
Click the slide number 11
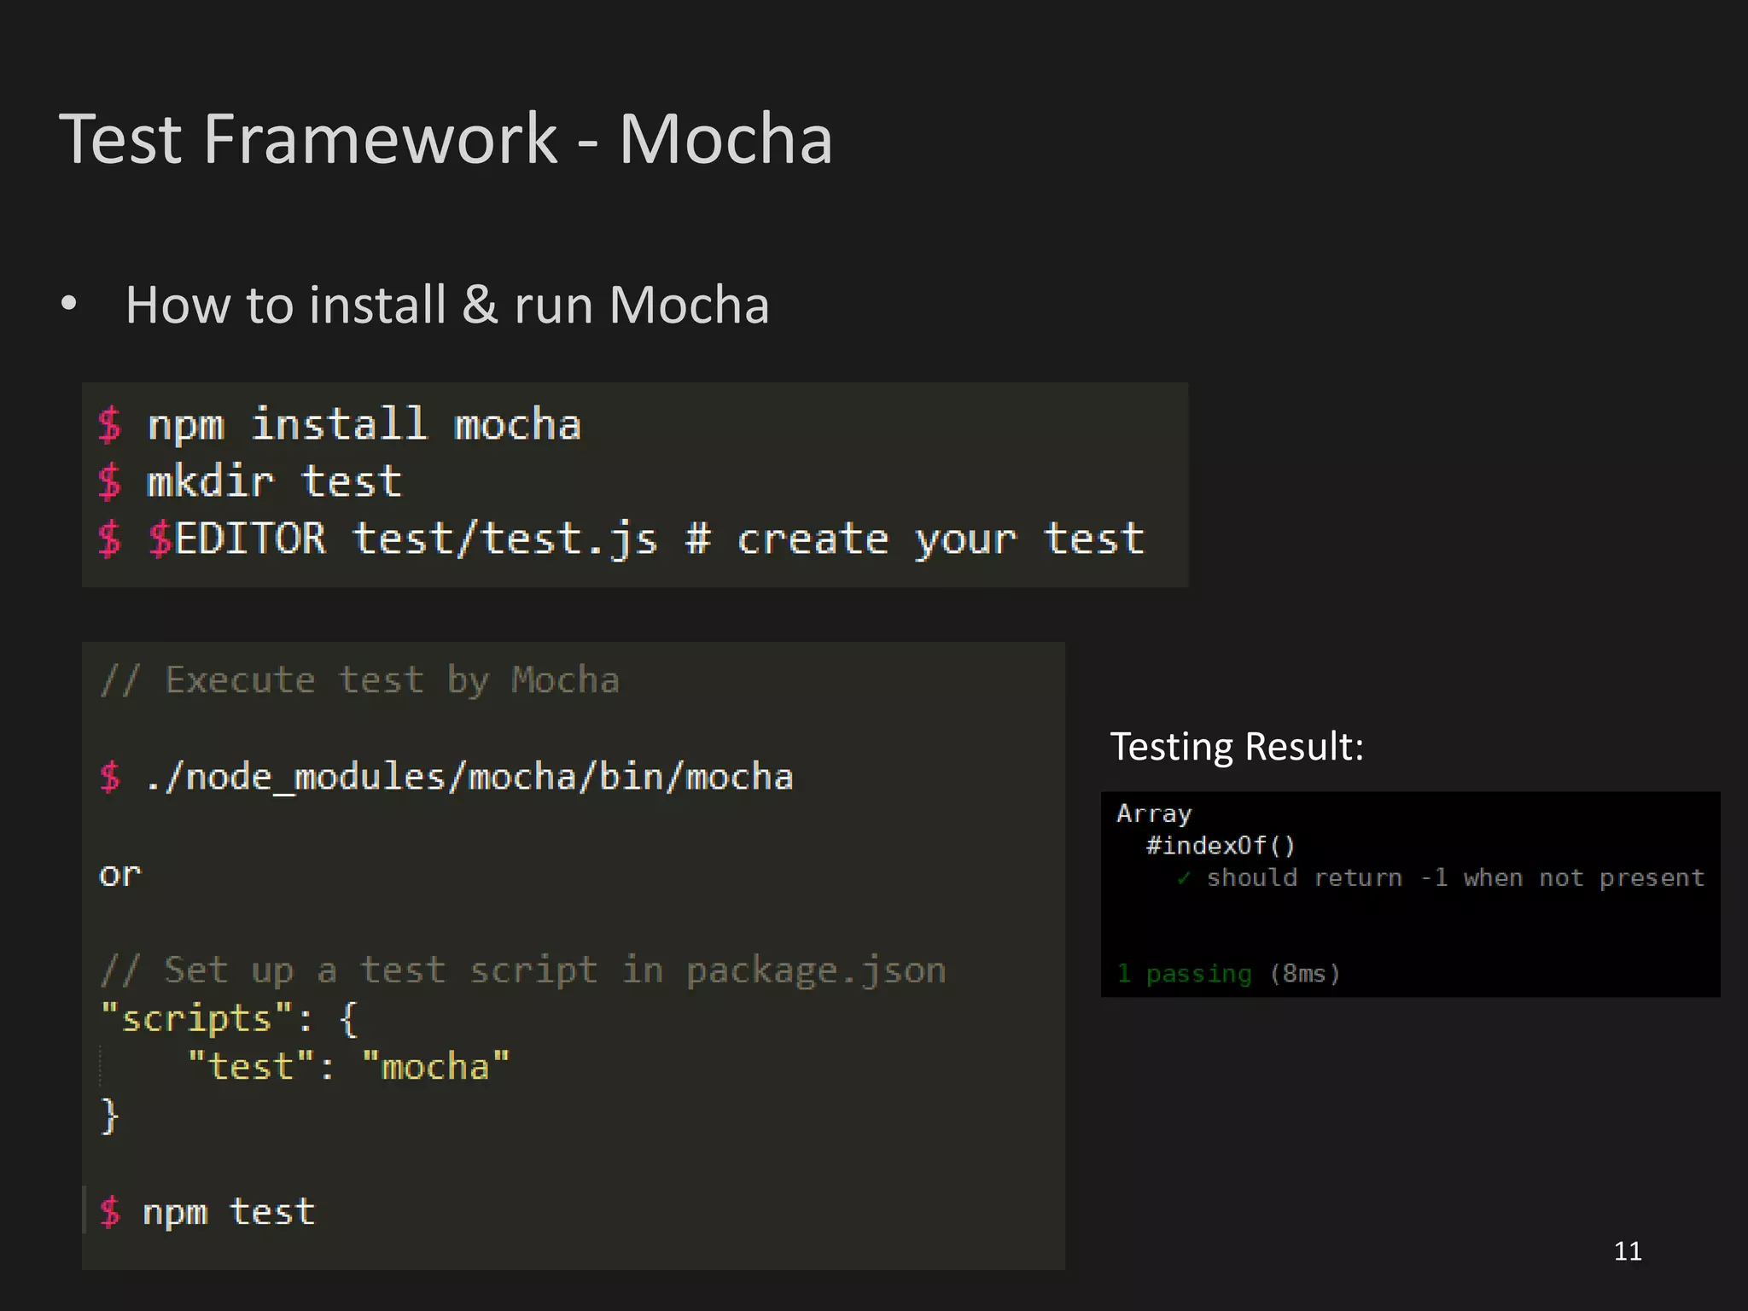tap(1628, 1251)
